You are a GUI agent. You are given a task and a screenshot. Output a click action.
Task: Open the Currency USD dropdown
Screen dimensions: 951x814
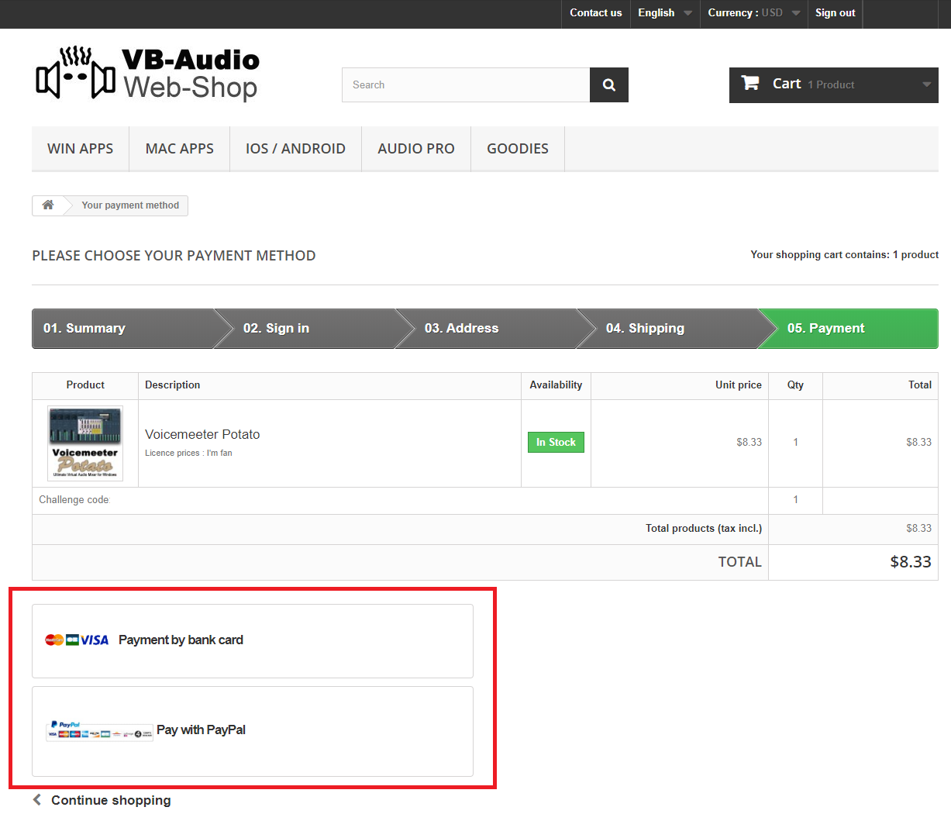(x=754, y=13)
